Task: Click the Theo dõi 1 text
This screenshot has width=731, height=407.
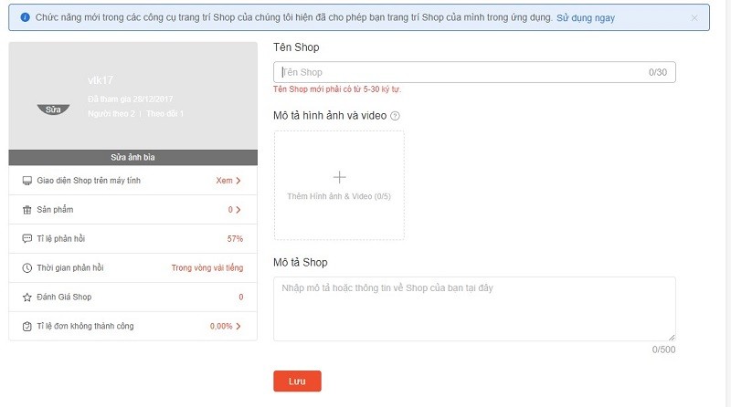Action: pos(165,114)
